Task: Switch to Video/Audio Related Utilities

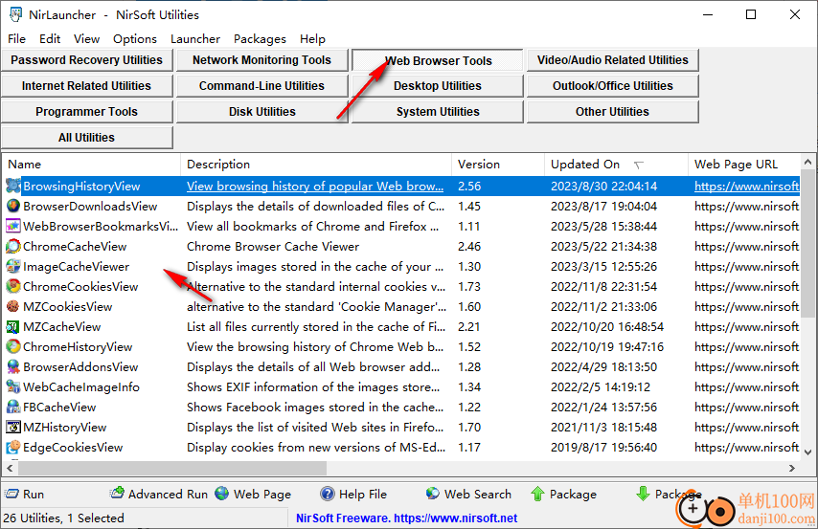Action: click(x=612, y=60)
